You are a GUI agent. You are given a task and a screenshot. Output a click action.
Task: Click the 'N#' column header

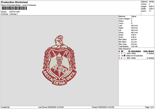[x=122, y=51]
